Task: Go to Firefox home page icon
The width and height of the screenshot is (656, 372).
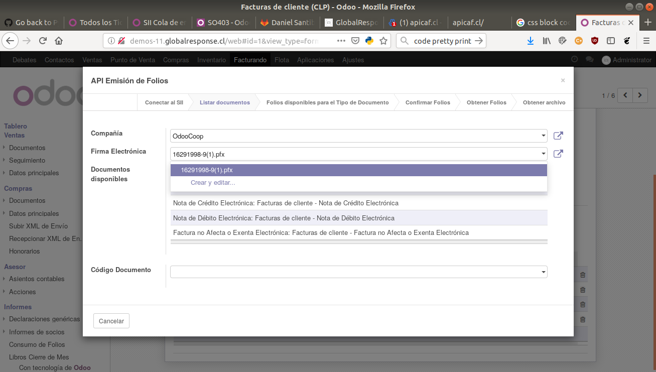Action: coord(59,41)
